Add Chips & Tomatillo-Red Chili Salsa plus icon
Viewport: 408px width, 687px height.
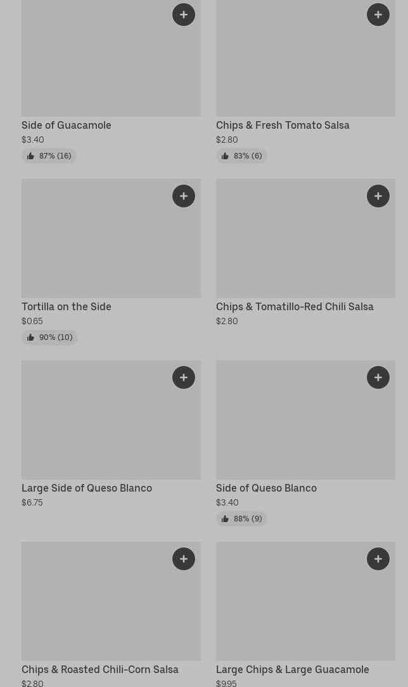[378, 196]
